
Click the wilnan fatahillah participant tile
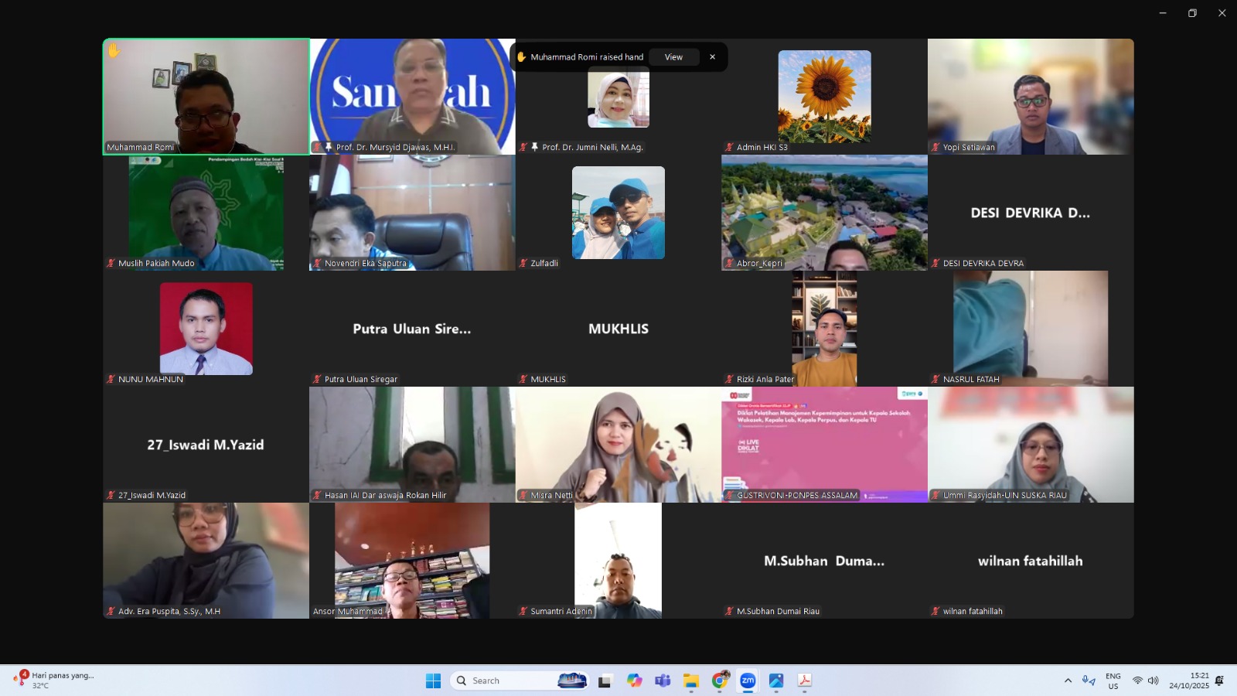coord(1031,561)
